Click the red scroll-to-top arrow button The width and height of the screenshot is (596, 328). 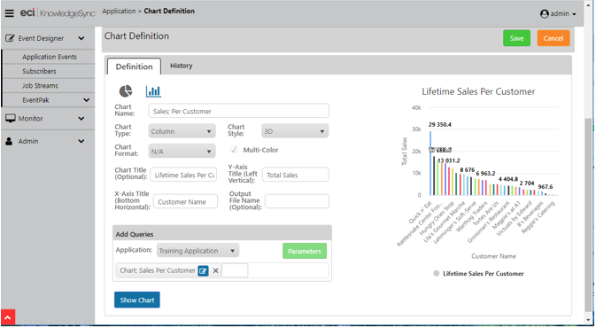tap(8, 317)
